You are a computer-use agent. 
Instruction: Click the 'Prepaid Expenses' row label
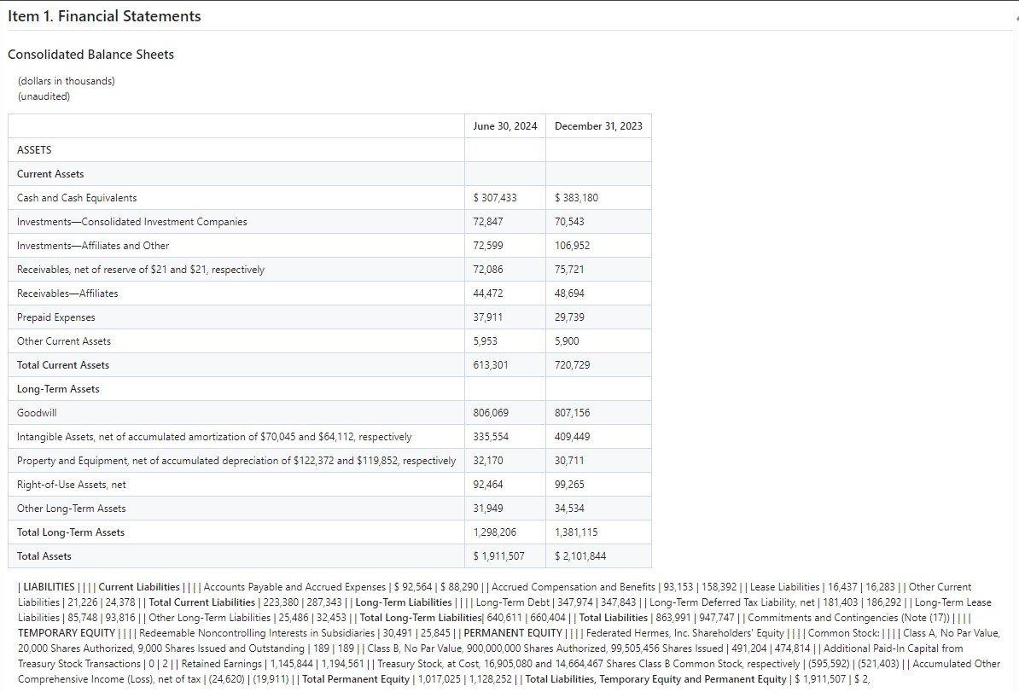tap(56, 317)
